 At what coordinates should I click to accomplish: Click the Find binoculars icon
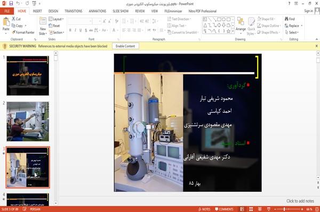287,19
